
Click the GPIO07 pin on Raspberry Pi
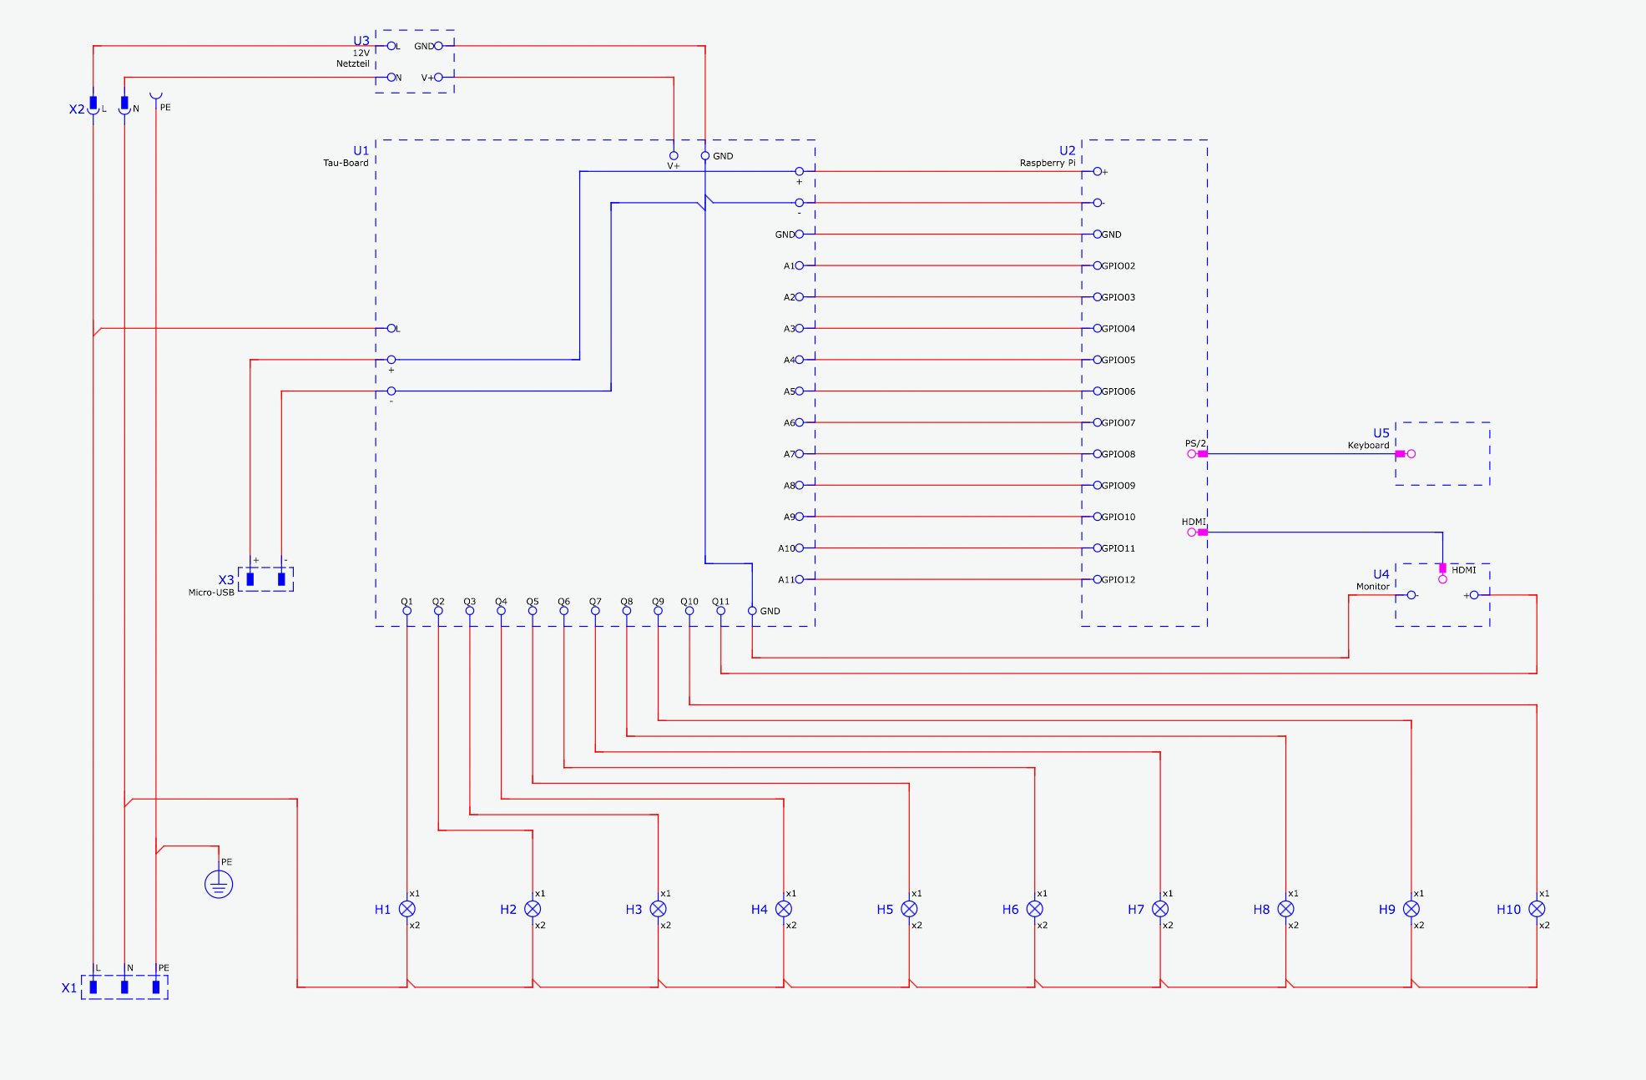click(x=1098, y=423)
